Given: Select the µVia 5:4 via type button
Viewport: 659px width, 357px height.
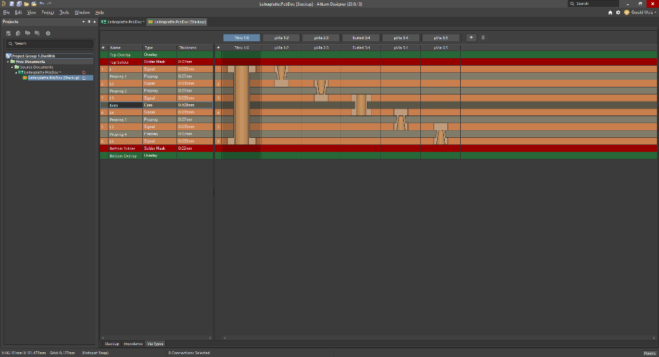Looking at the screenshot, I should [401, 38].
